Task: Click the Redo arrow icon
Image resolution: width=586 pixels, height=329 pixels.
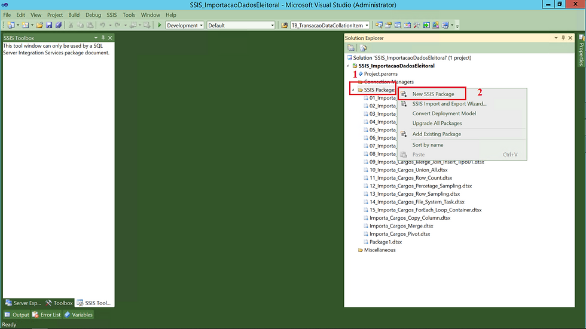Action: [117, 25]
